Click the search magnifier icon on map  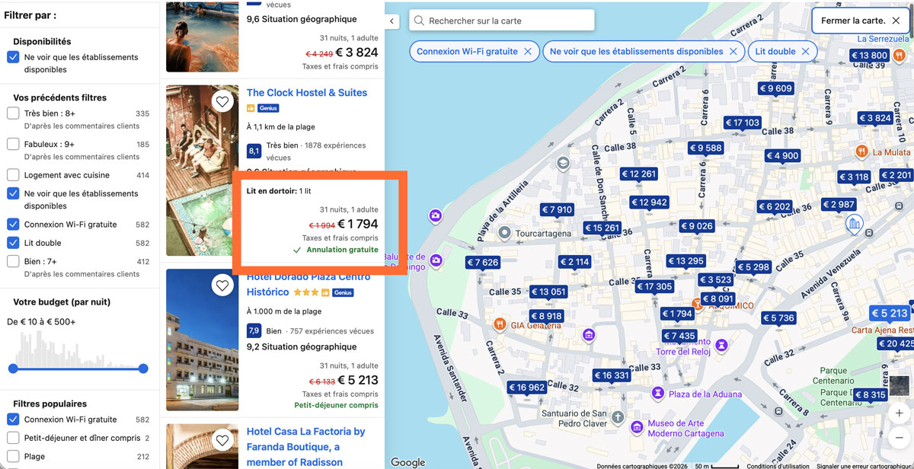[x=419, y=21]
